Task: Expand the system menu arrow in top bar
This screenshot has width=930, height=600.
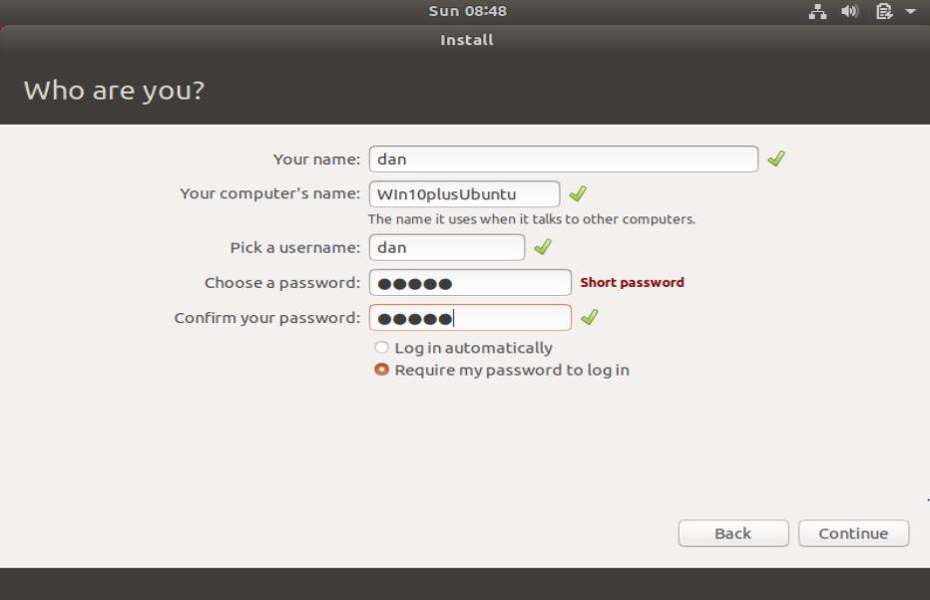Action: point(909,12)
